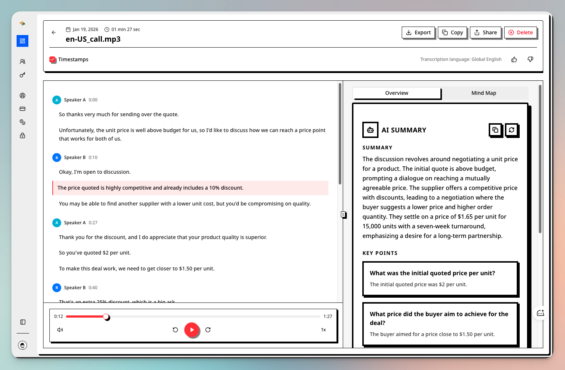This screenshot has height=370, width=565.
Task: Copy the AI summary using the copy icon
Action: click(x=495, y=130)
